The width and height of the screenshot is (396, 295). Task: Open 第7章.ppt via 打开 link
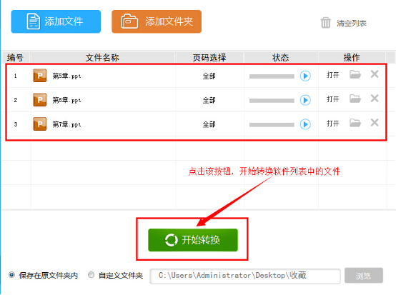click(332, 124)
